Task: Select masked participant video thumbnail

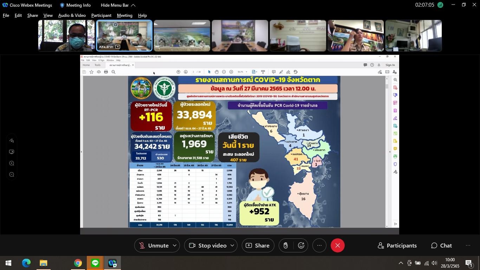Action: [x=66, y=36]
